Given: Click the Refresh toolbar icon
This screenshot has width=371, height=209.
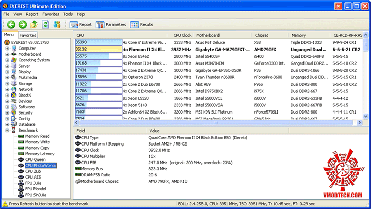Looking at the screenshot, I should (x=45, y=24).
